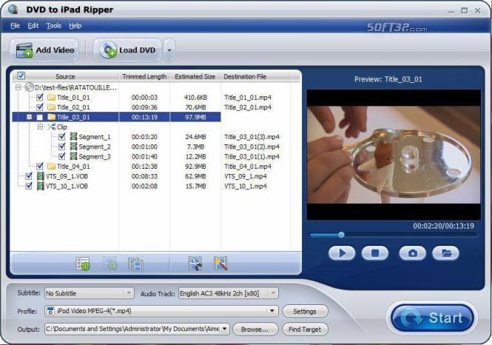Click the add profile list icon
Image resolution: width=492 pixels, height=345 pixels.
pyautogui.click(x=83, y=264)
